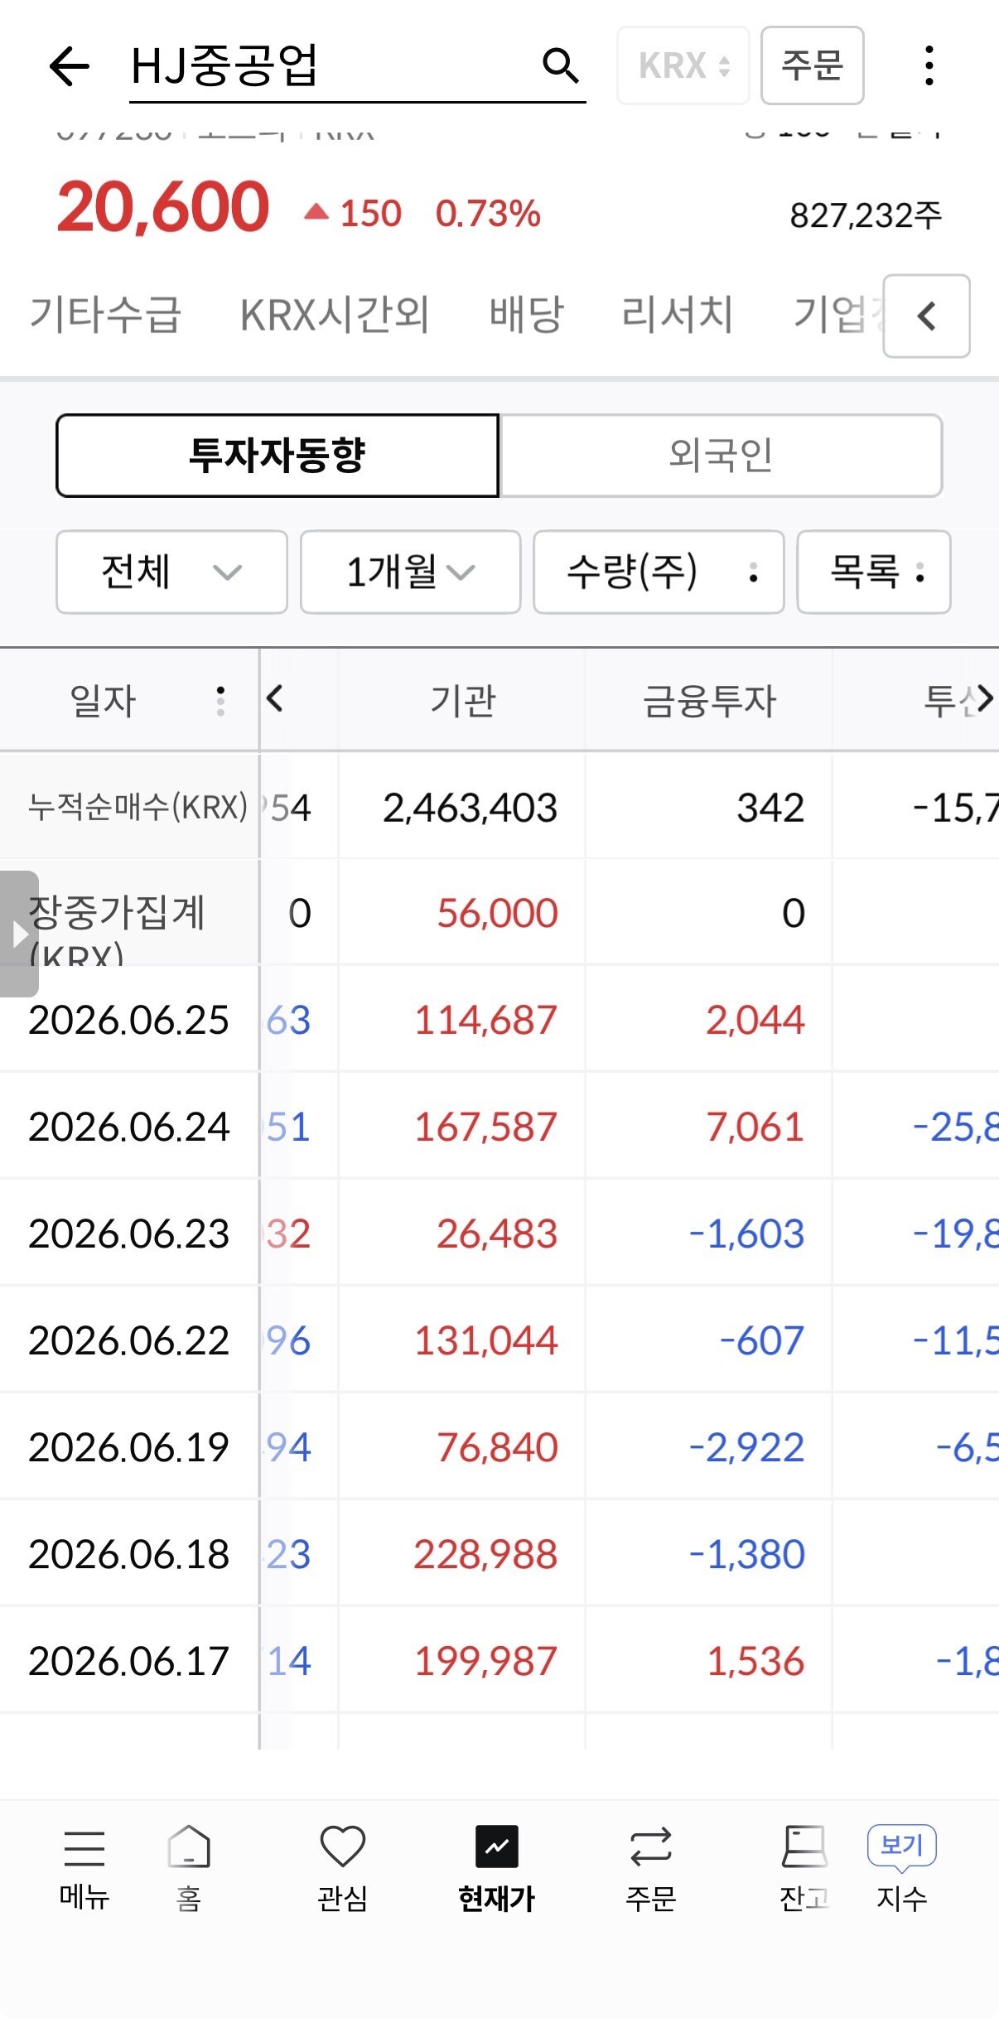Expand the 1개월 period dropdown

pos(410,572)
